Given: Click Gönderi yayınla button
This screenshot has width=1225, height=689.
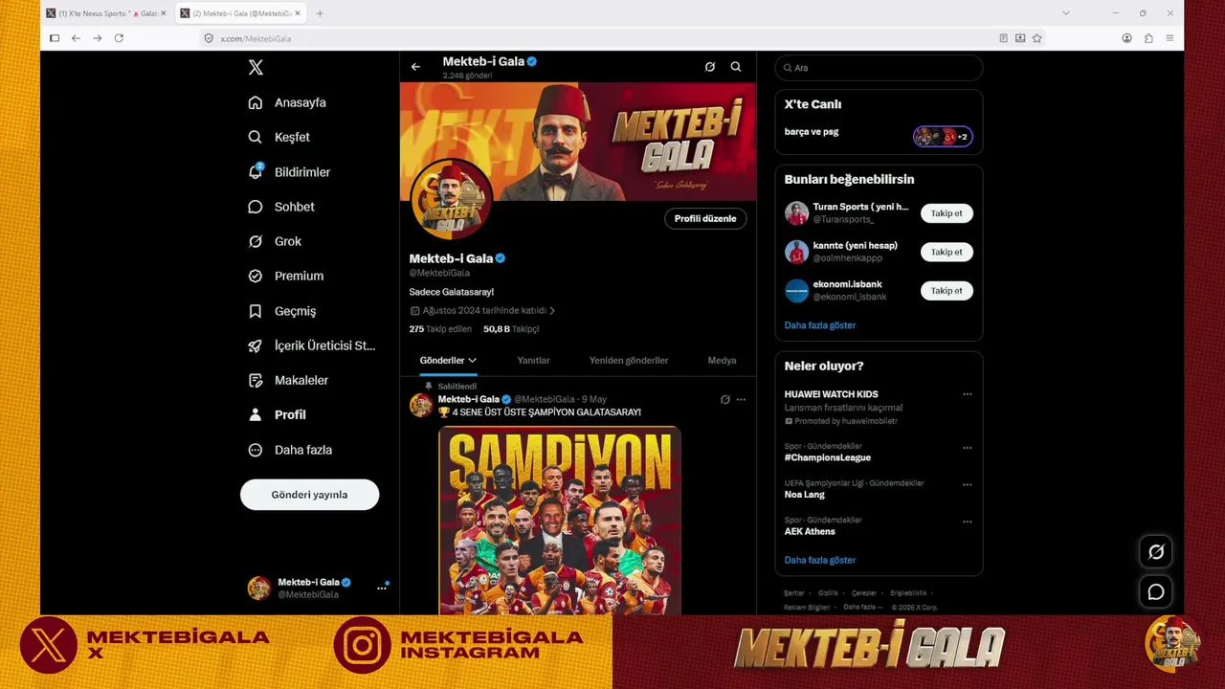Looking at the screenshot, I should (309, 495).
